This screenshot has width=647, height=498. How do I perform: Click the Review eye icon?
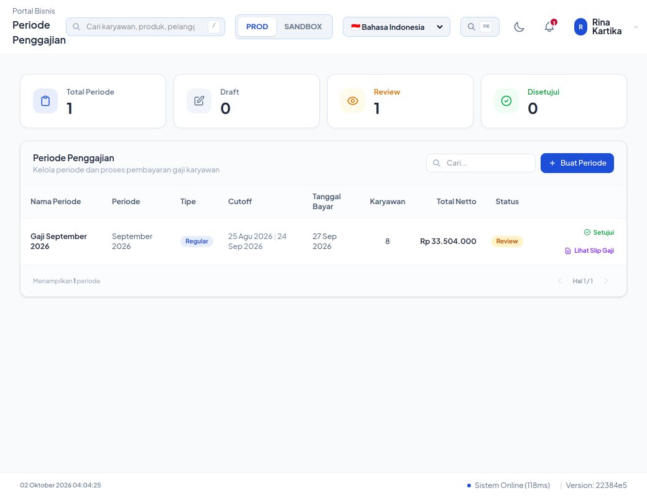tap(353, 101)
